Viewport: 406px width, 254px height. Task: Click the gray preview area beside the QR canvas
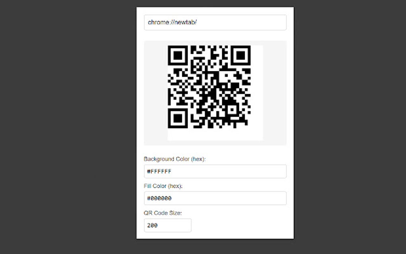tap(275, 93)
